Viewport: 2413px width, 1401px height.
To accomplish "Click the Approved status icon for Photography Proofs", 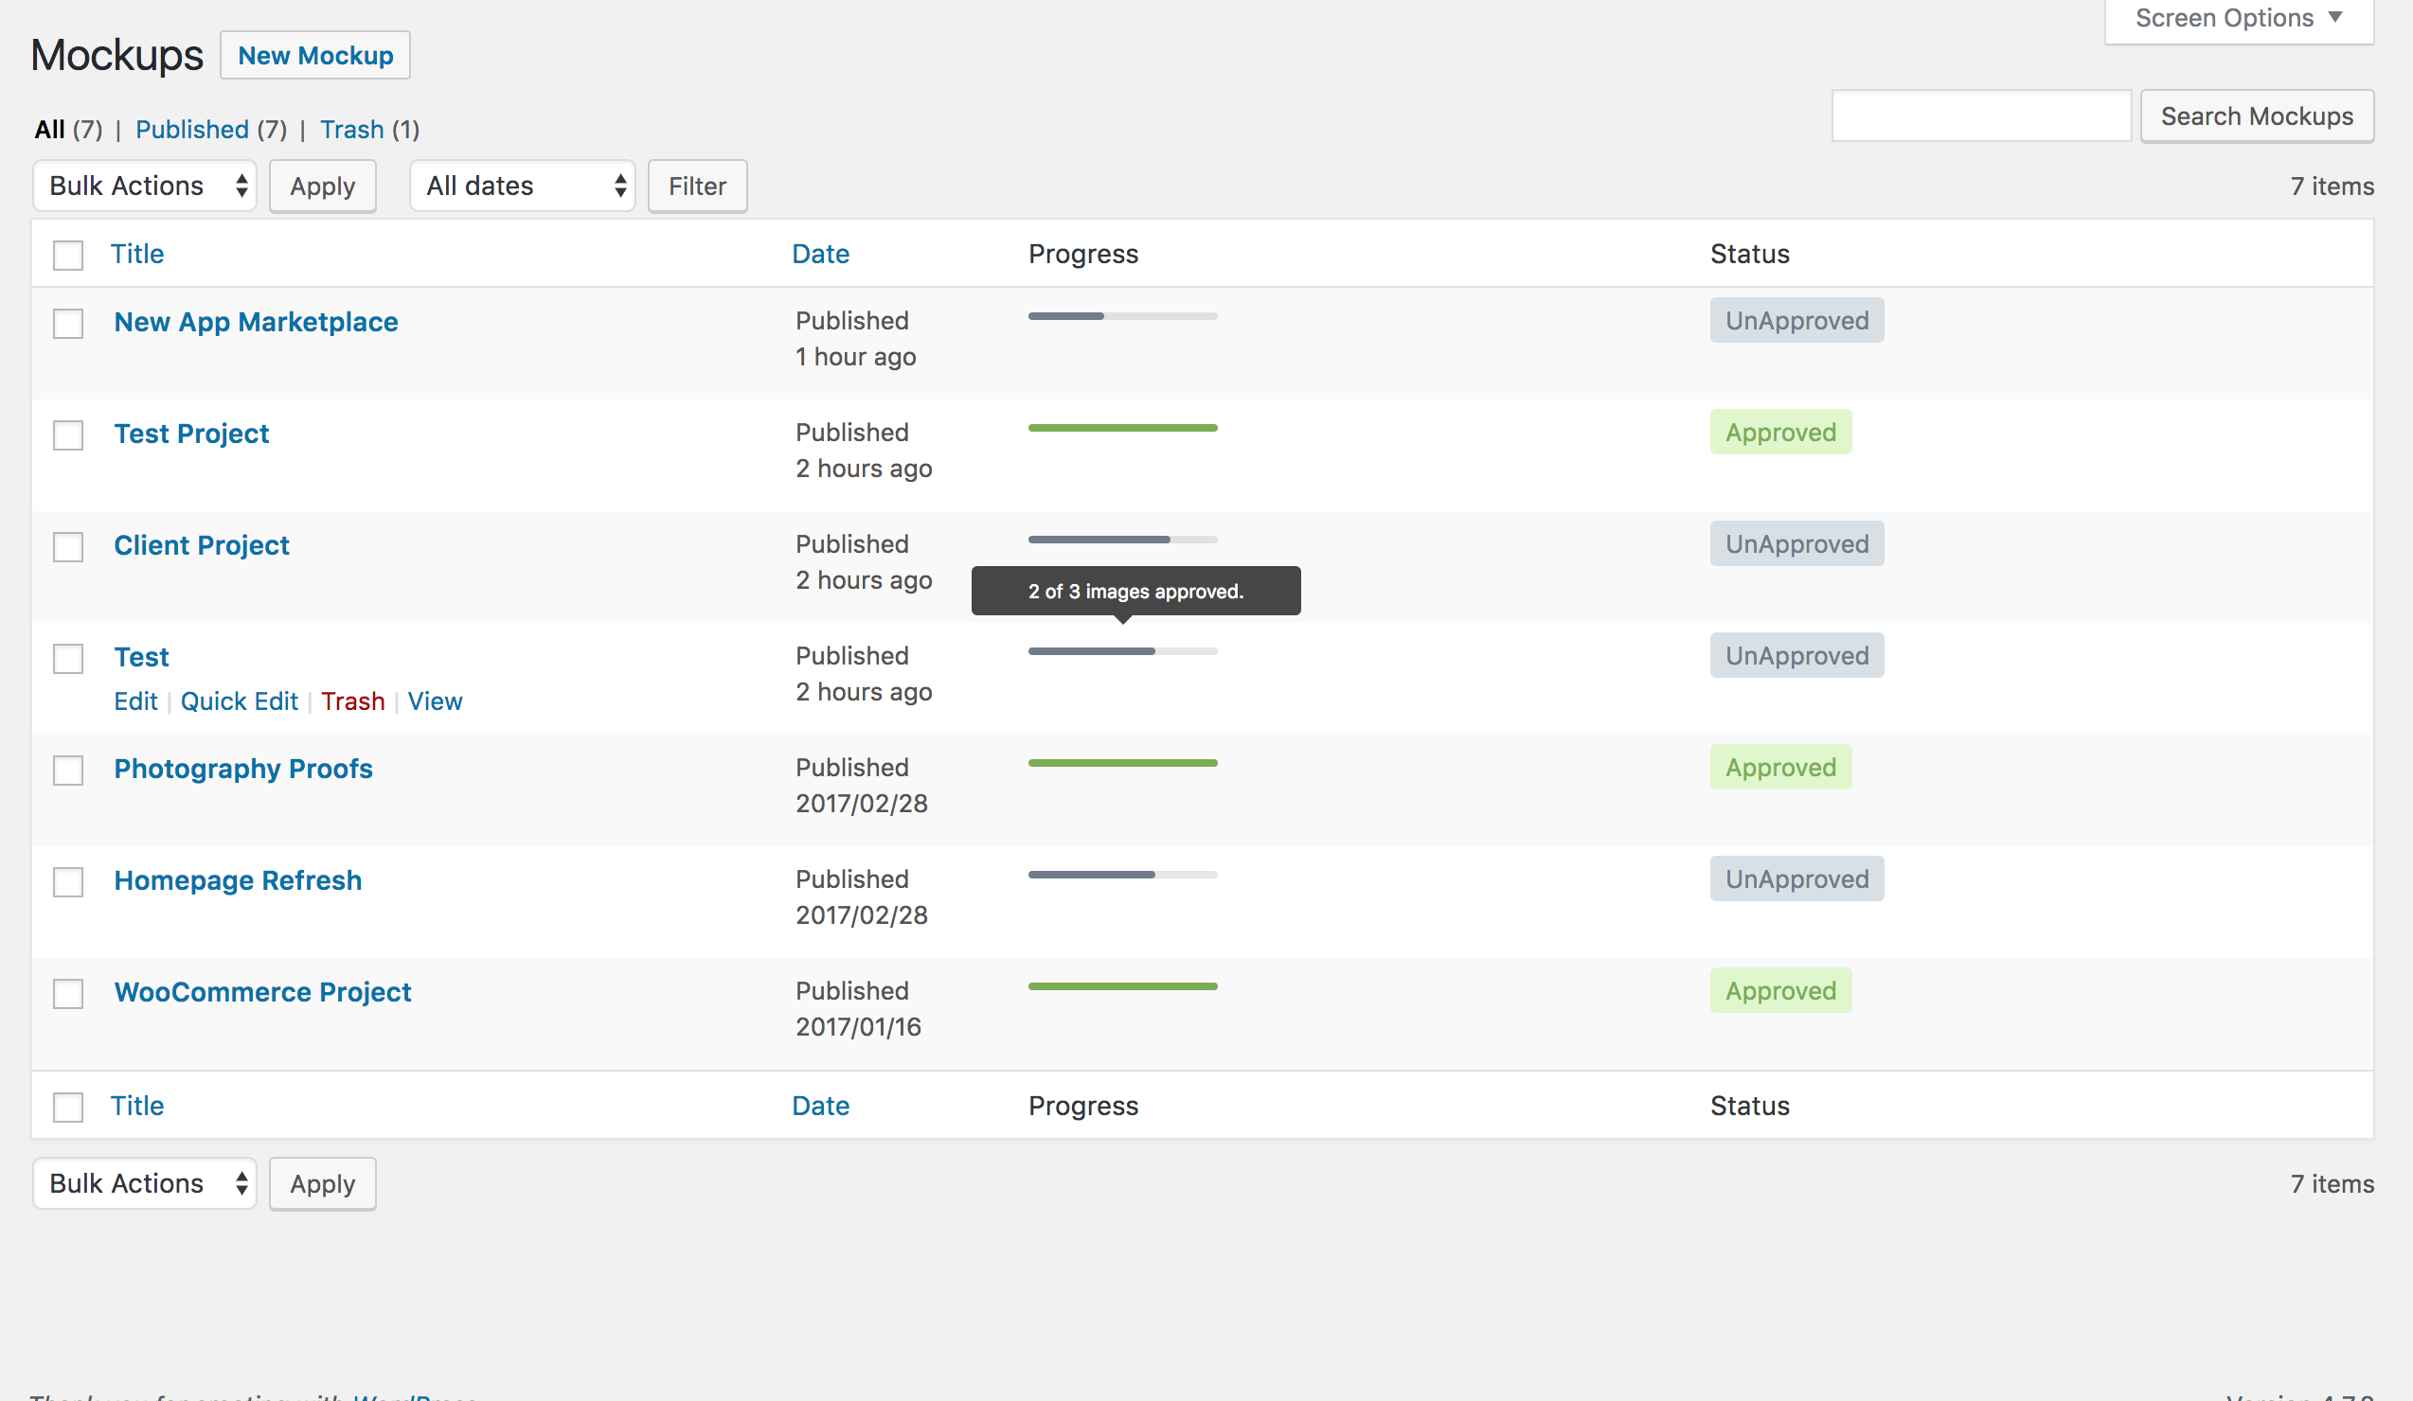I will point(1779,767).
